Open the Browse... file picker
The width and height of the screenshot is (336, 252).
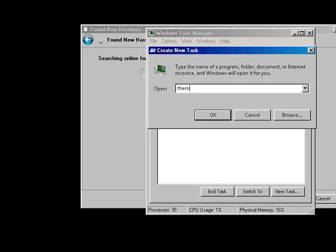tap(292, 115)
